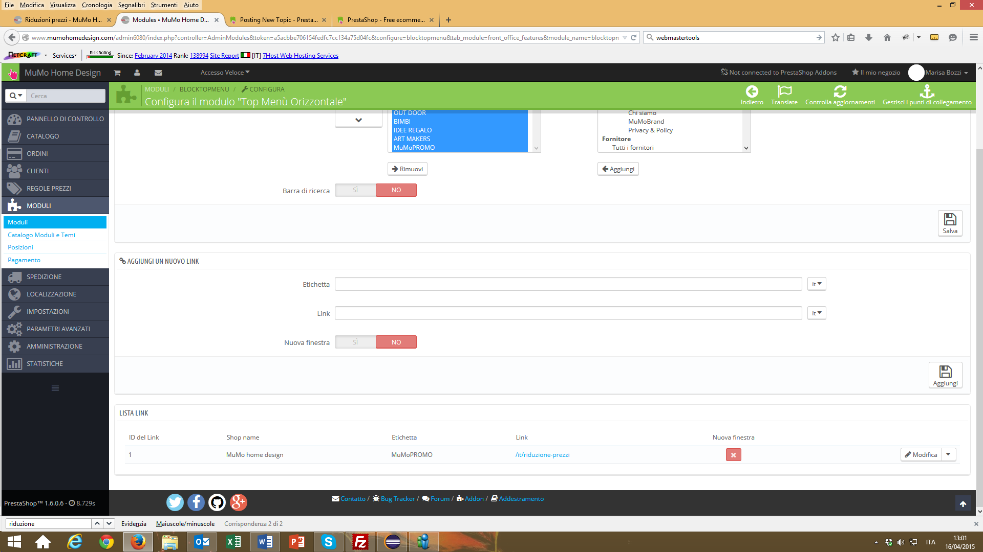Expand the Accesso Veloce menu
This screenshot has height=552, width=983.
pos(225,73)
